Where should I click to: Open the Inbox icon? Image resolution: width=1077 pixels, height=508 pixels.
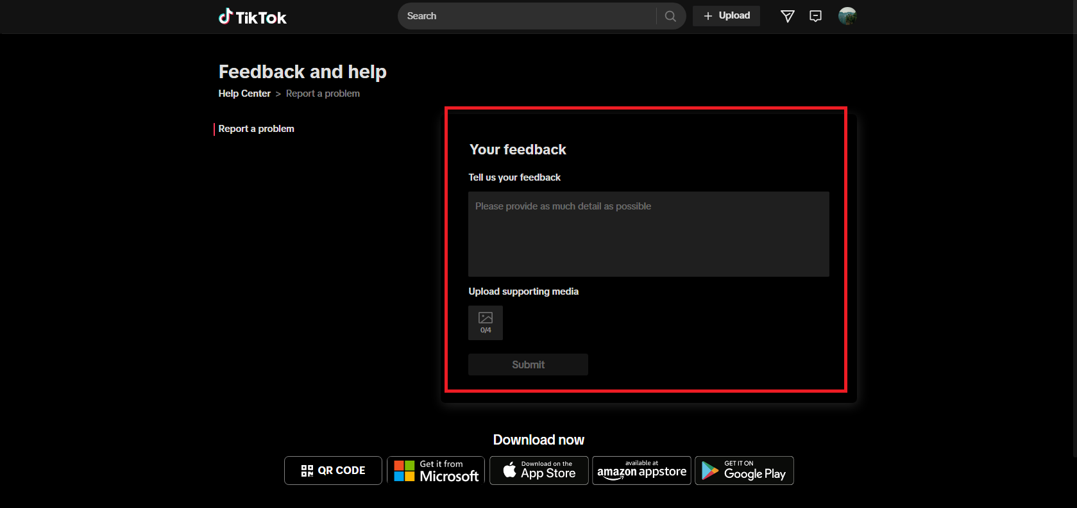[816, 16]
